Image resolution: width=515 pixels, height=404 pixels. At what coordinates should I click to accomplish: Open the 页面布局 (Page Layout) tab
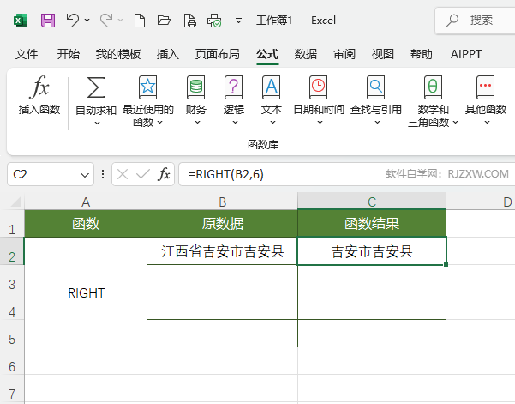(x=218, y=54)
